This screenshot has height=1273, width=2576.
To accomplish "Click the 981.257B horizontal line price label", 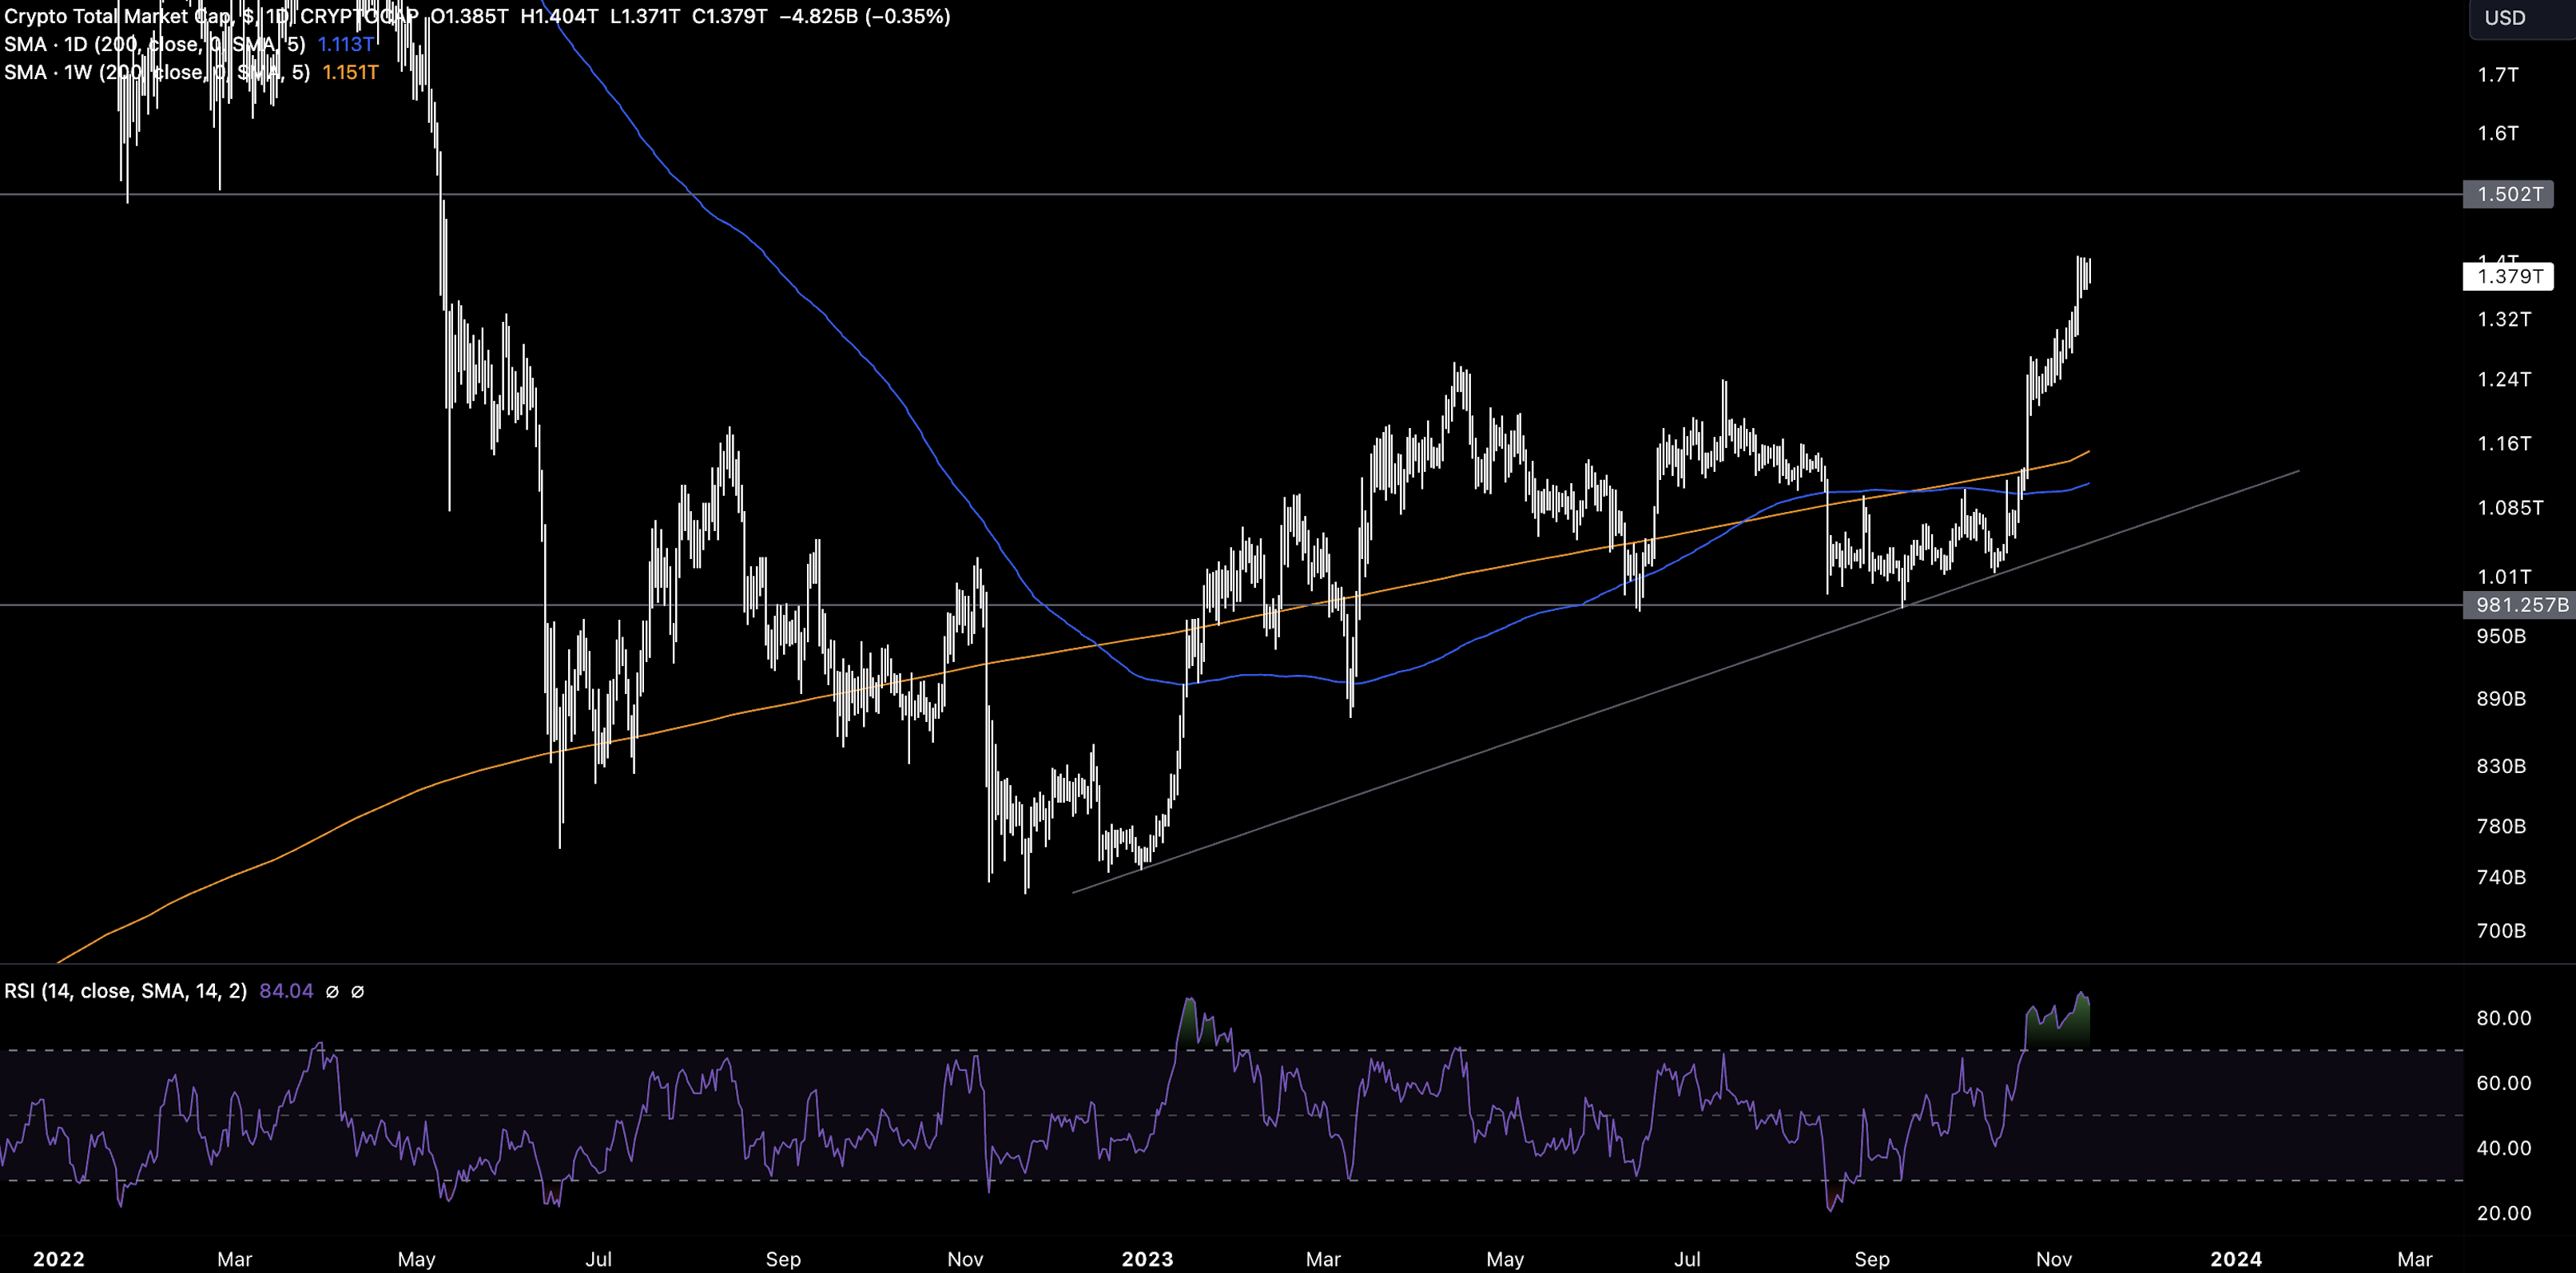I will (2520, 605).
